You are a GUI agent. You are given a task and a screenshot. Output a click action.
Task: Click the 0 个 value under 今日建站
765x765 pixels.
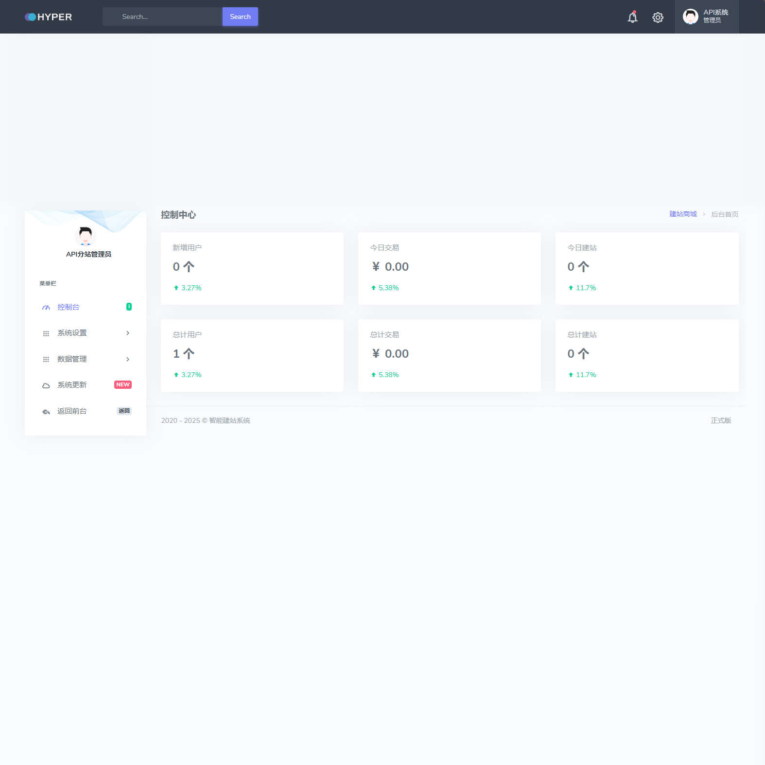[578, 267]
